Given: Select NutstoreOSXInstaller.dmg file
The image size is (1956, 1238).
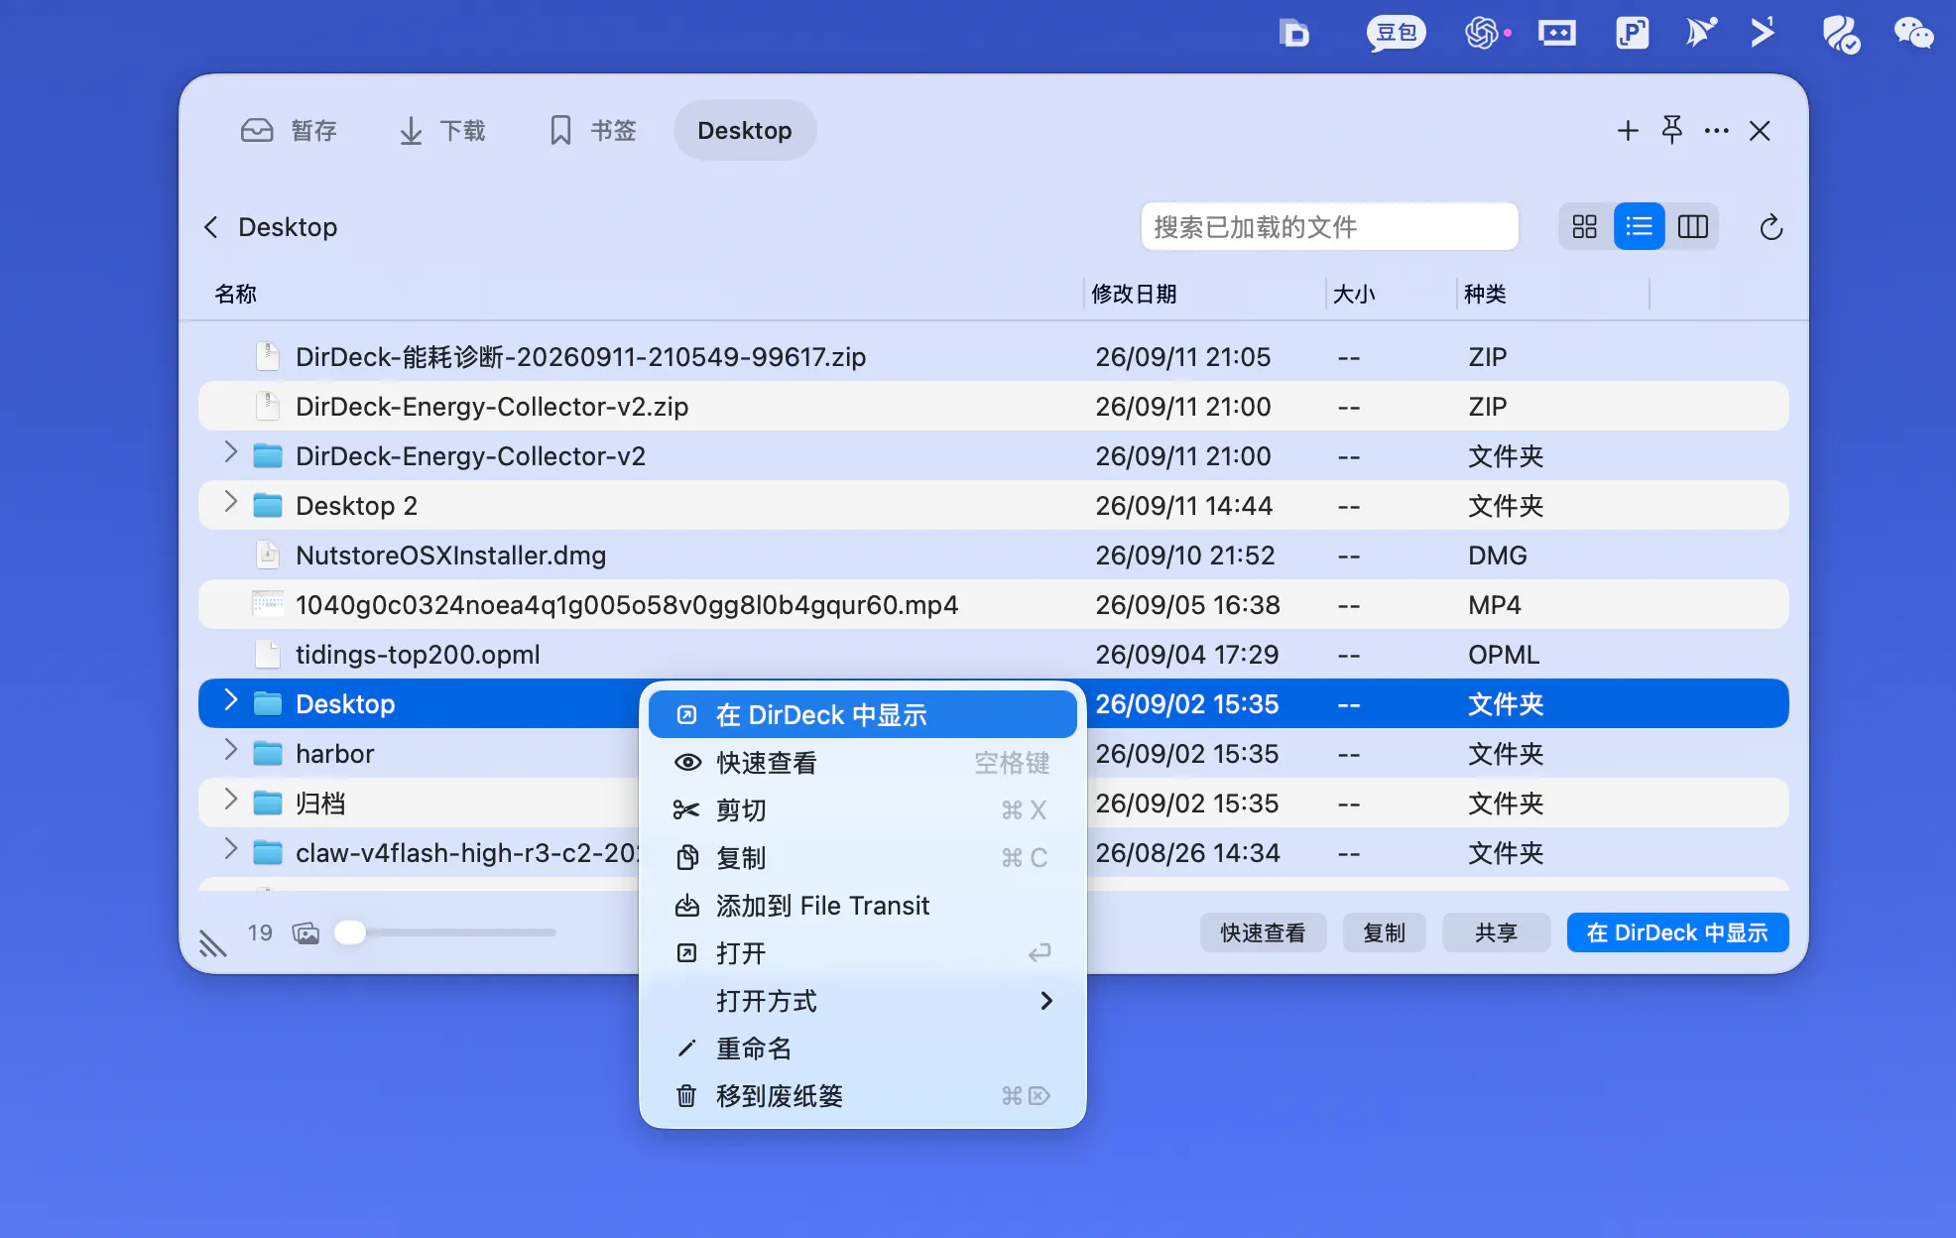Looking at the screenshot, I should (994, 555).
